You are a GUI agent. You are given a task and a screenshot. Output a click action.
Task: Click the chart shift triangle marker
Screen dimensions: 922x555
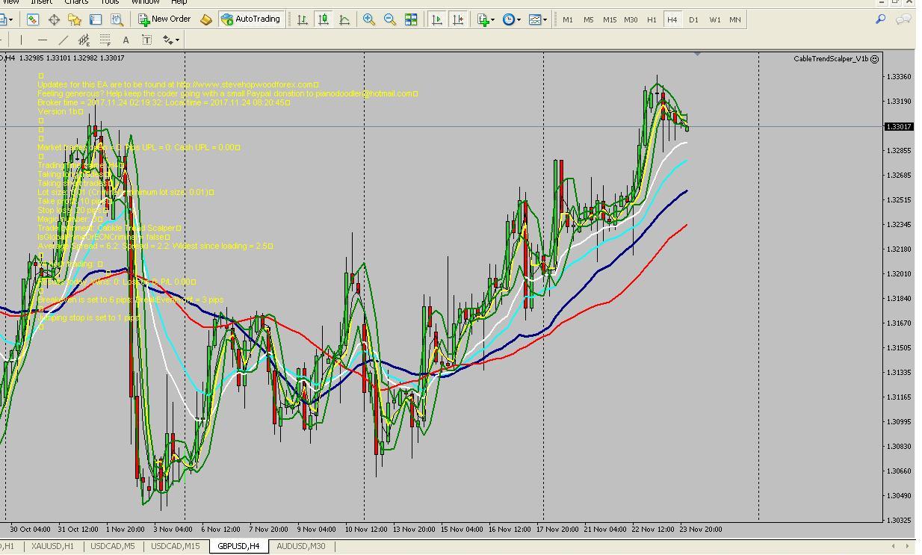[x=697, y=54]
